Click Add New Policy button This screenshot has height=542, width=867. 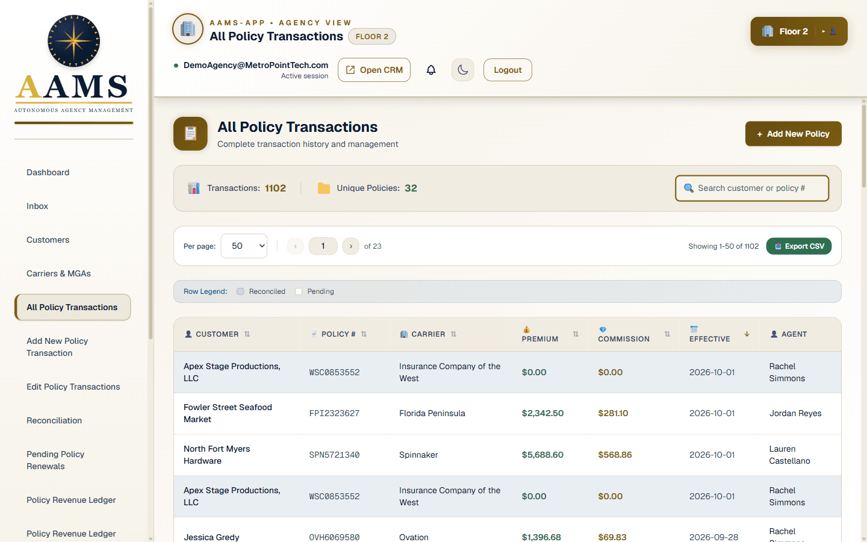(793, 134)
